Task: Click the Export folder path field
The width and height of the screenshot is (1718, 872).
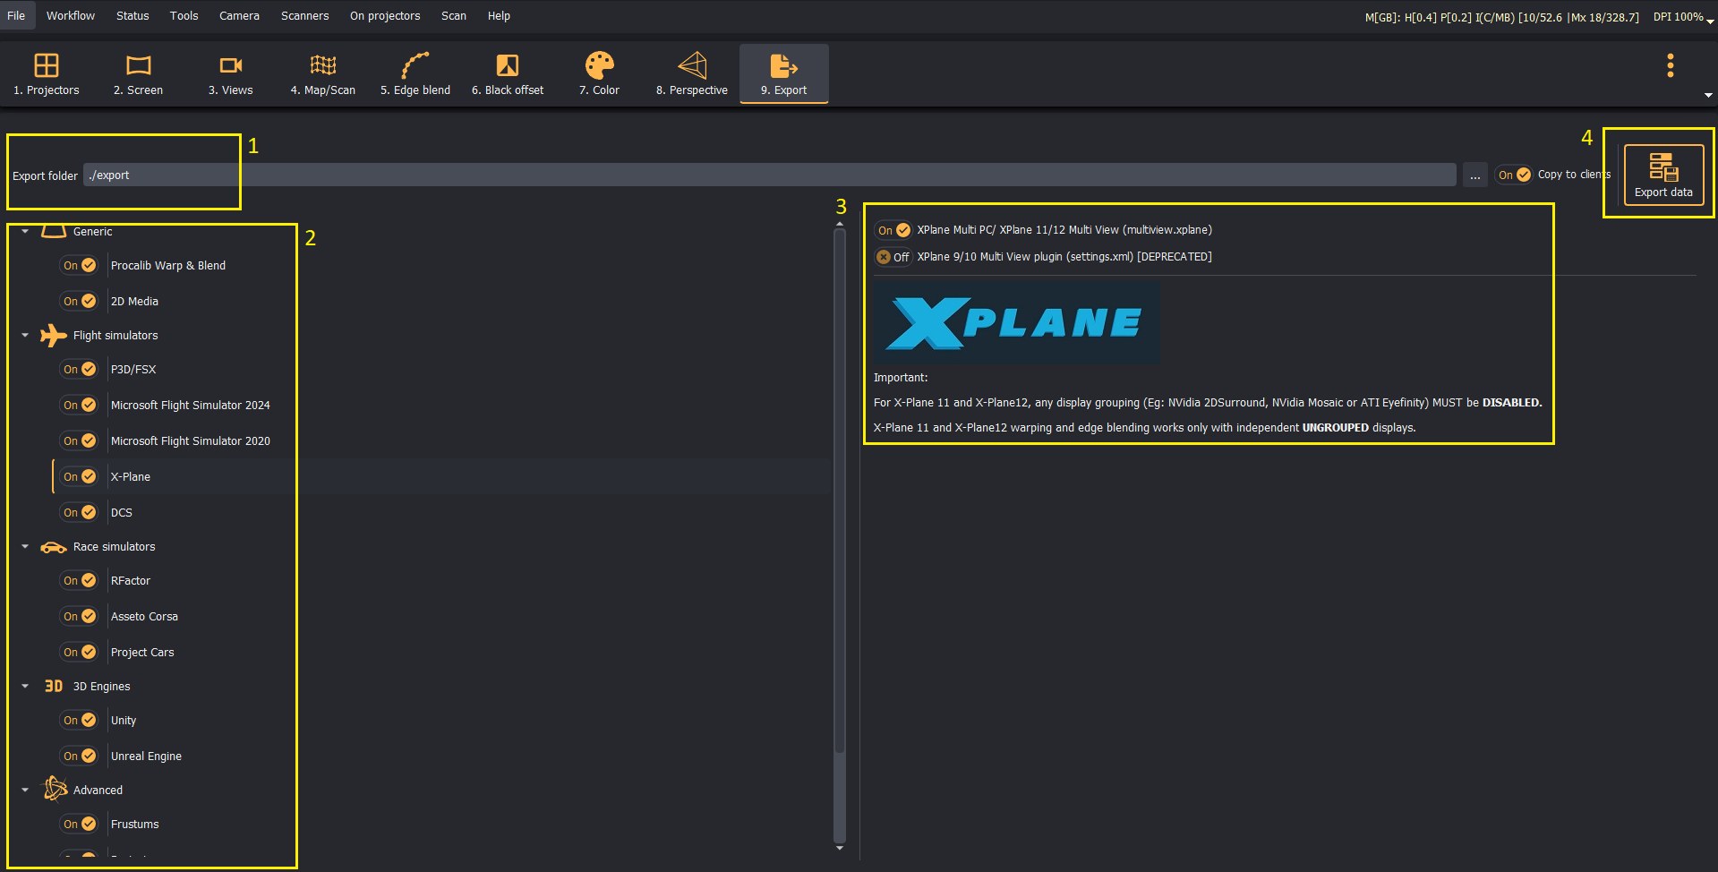Action: [770, 175]
